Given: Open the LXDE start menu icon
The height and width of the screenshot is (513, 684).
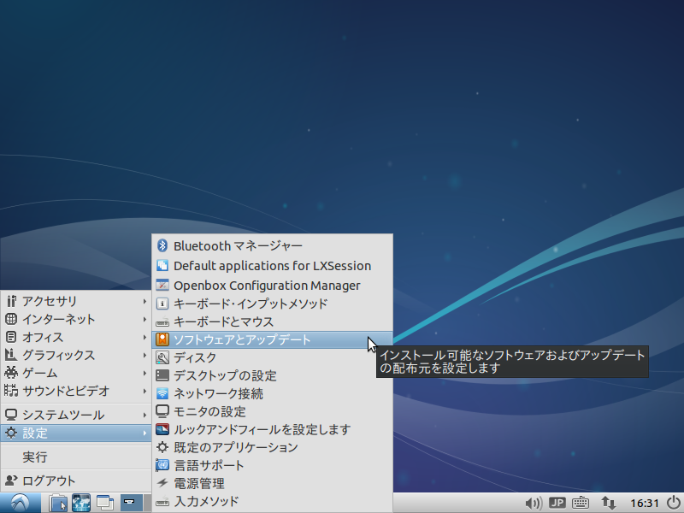Looking at the screenshot, I should pos(17,503).
